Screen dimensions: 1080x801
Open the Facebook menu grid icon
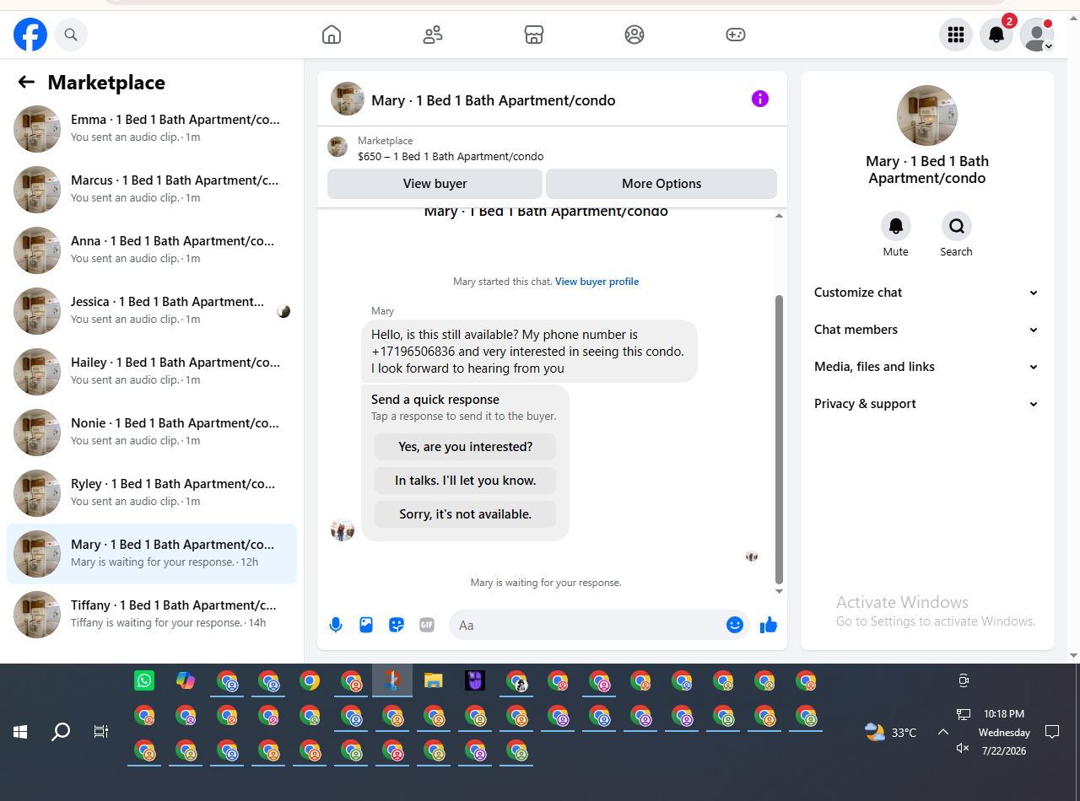click(x=956, y=35)
